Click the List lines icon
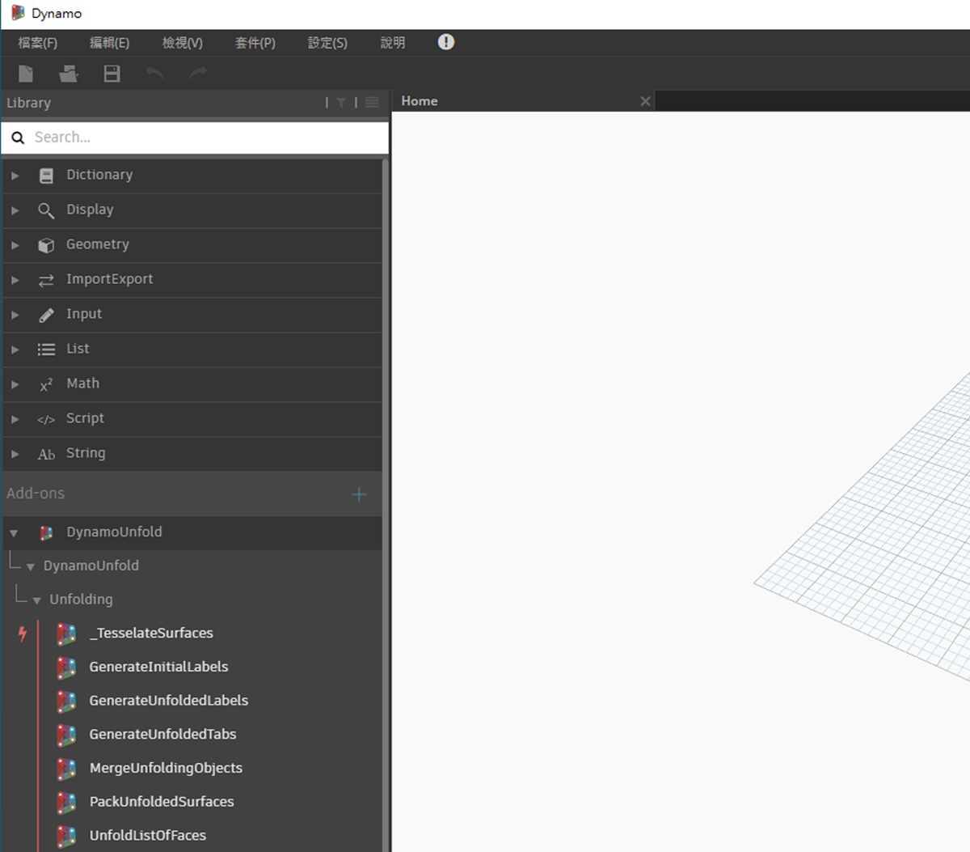This screenshot has width=970, height=852. click(x=46, y=350)
